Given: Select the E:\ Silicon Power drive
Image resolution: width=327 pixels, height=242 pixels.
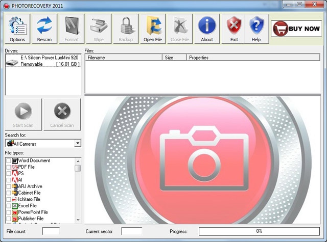Looking at the screenshot, I should pos(43,61).
